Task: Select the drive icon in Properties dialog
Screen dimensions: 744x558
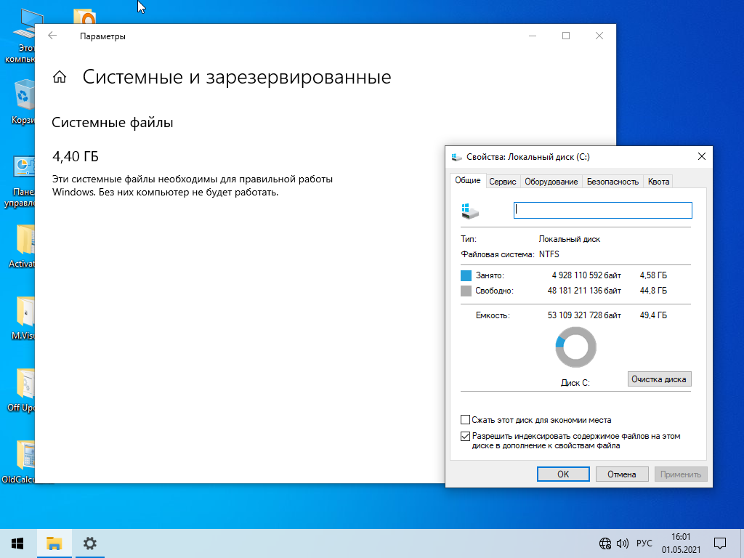Action: (x=470, y=211)
